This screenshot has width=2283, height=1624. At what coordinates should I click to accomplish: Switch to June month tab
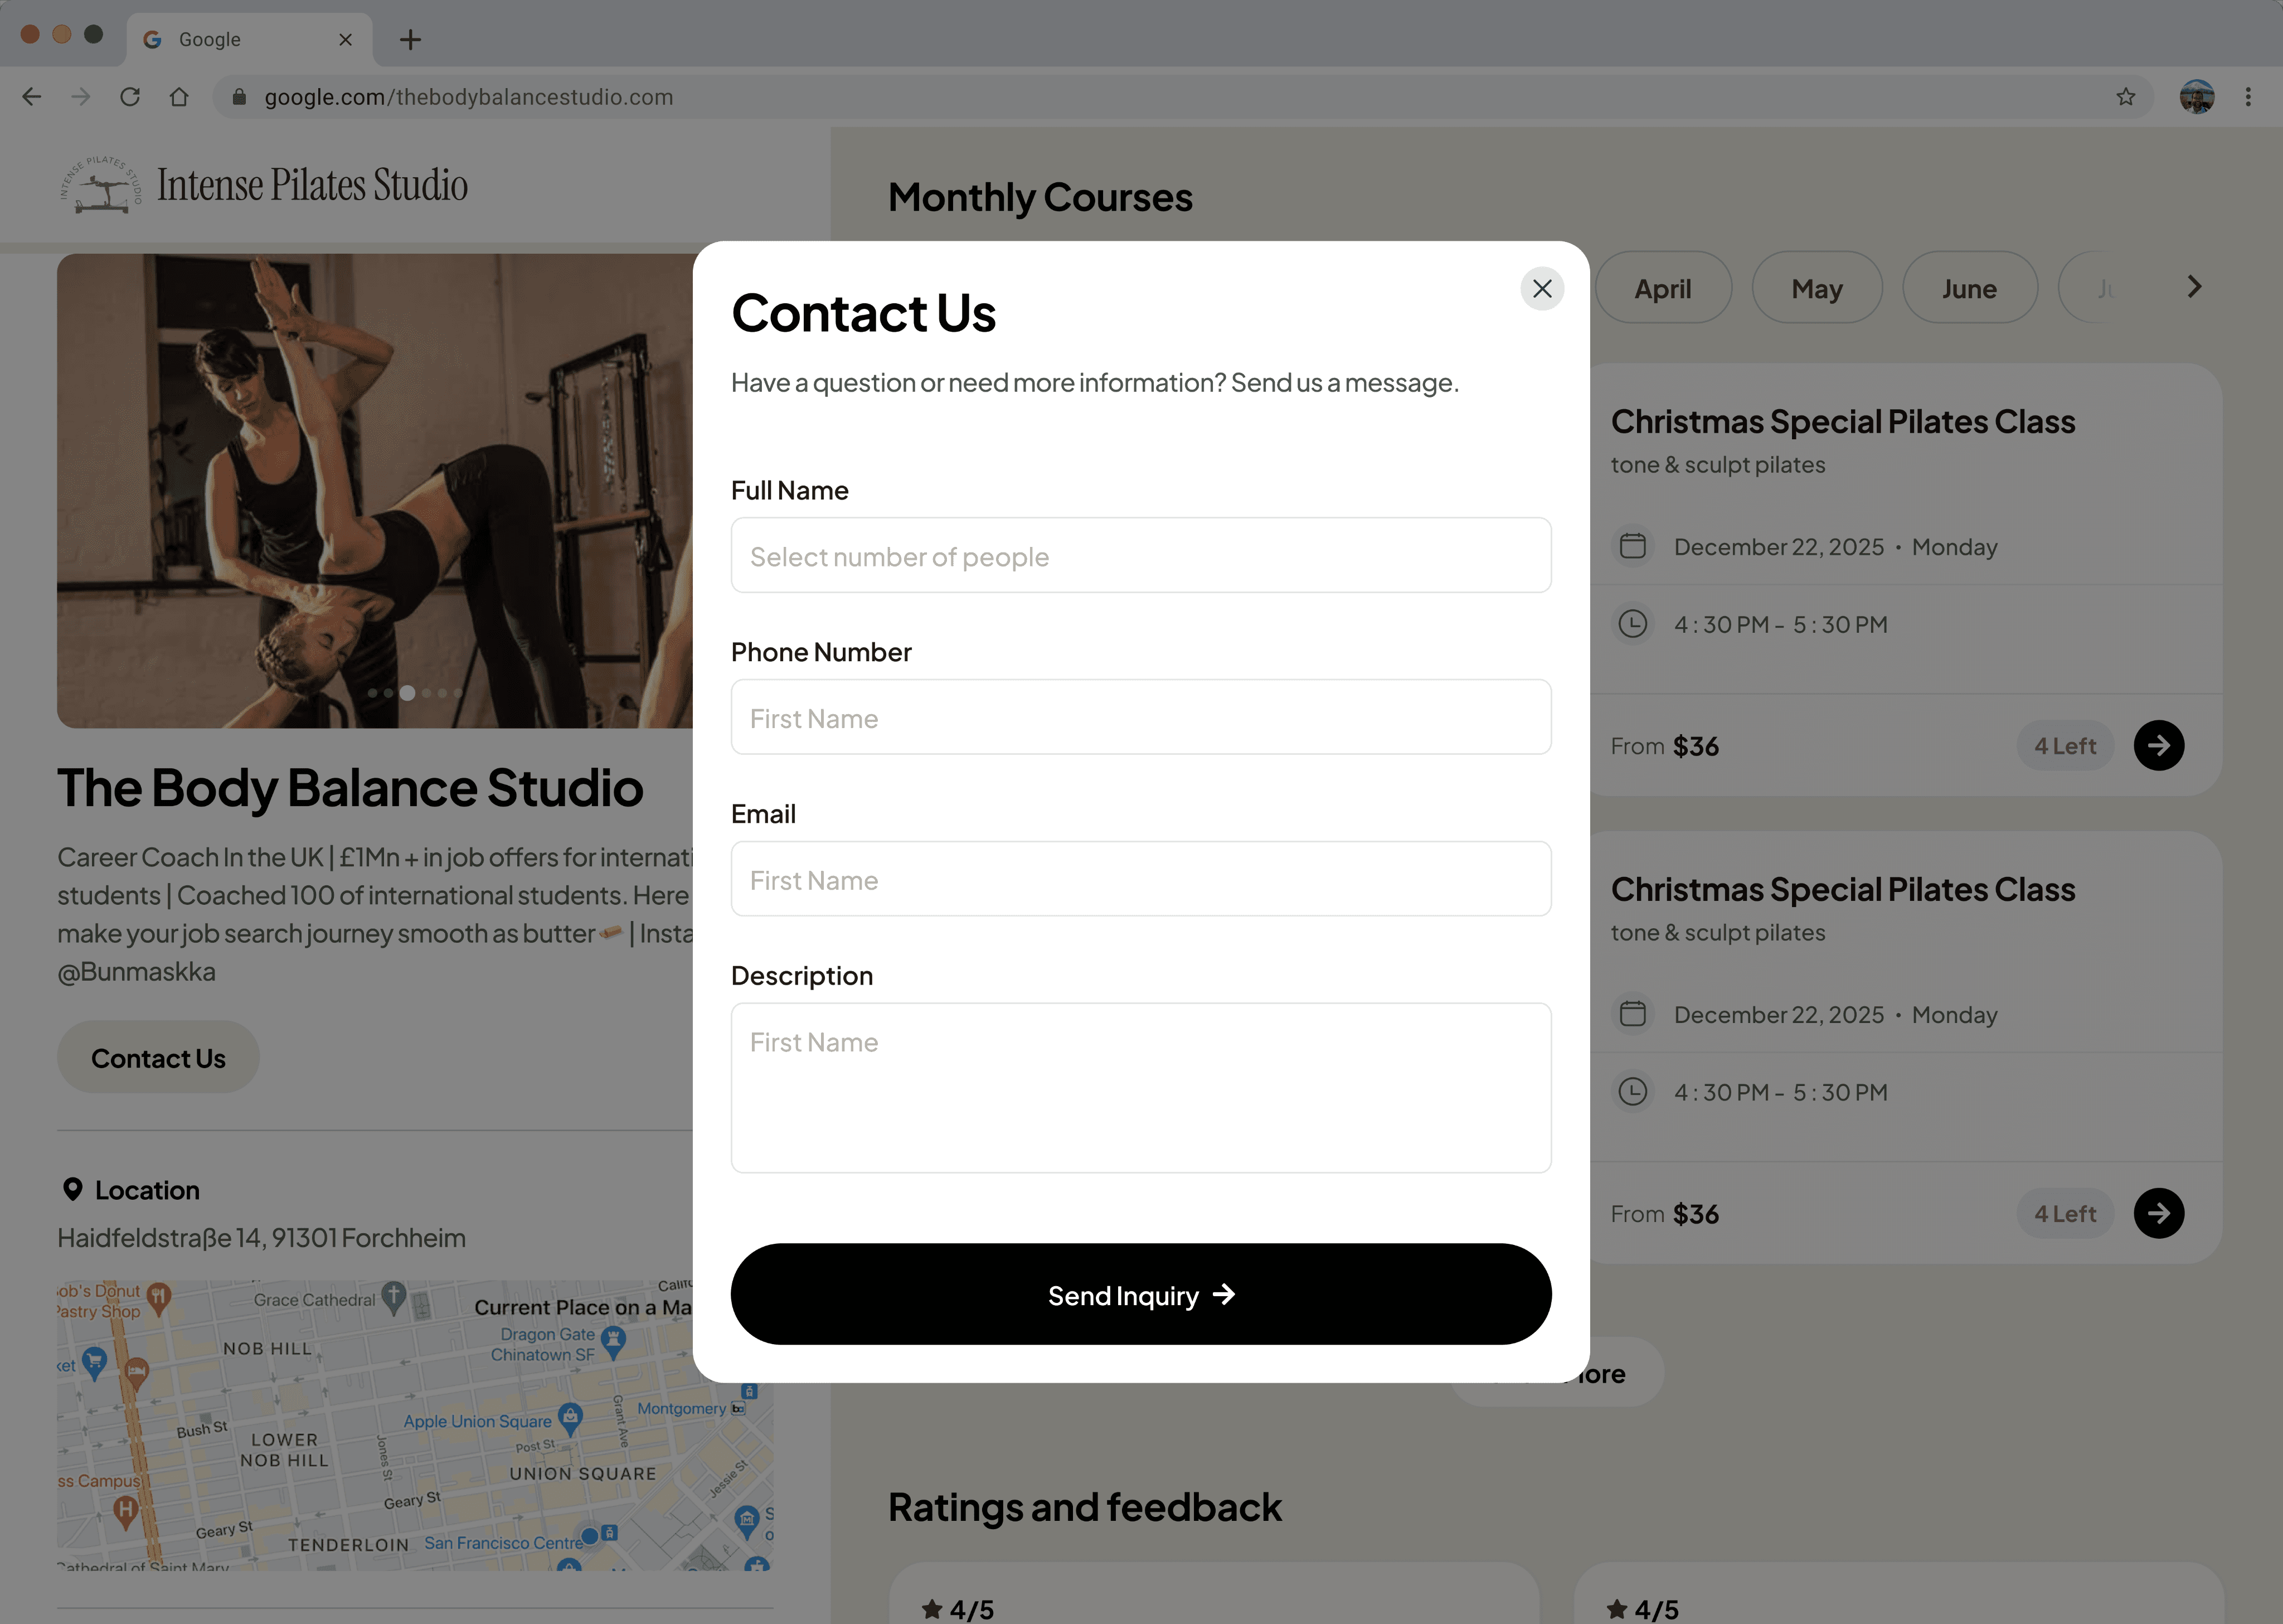pos(1968,289)
